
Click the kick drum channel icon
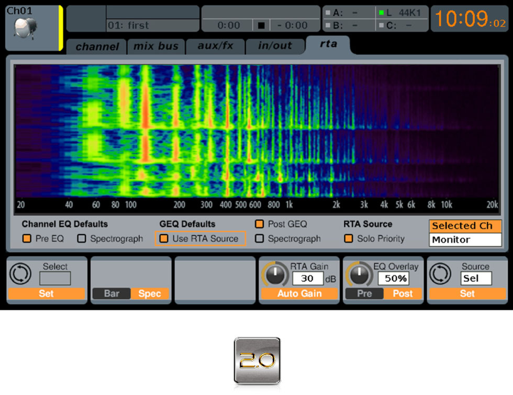[x=23, y=29]
